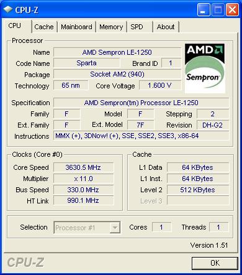Click the CPU-Z title bar app icon
242x275 pixels.
click(x=8, y=9)
